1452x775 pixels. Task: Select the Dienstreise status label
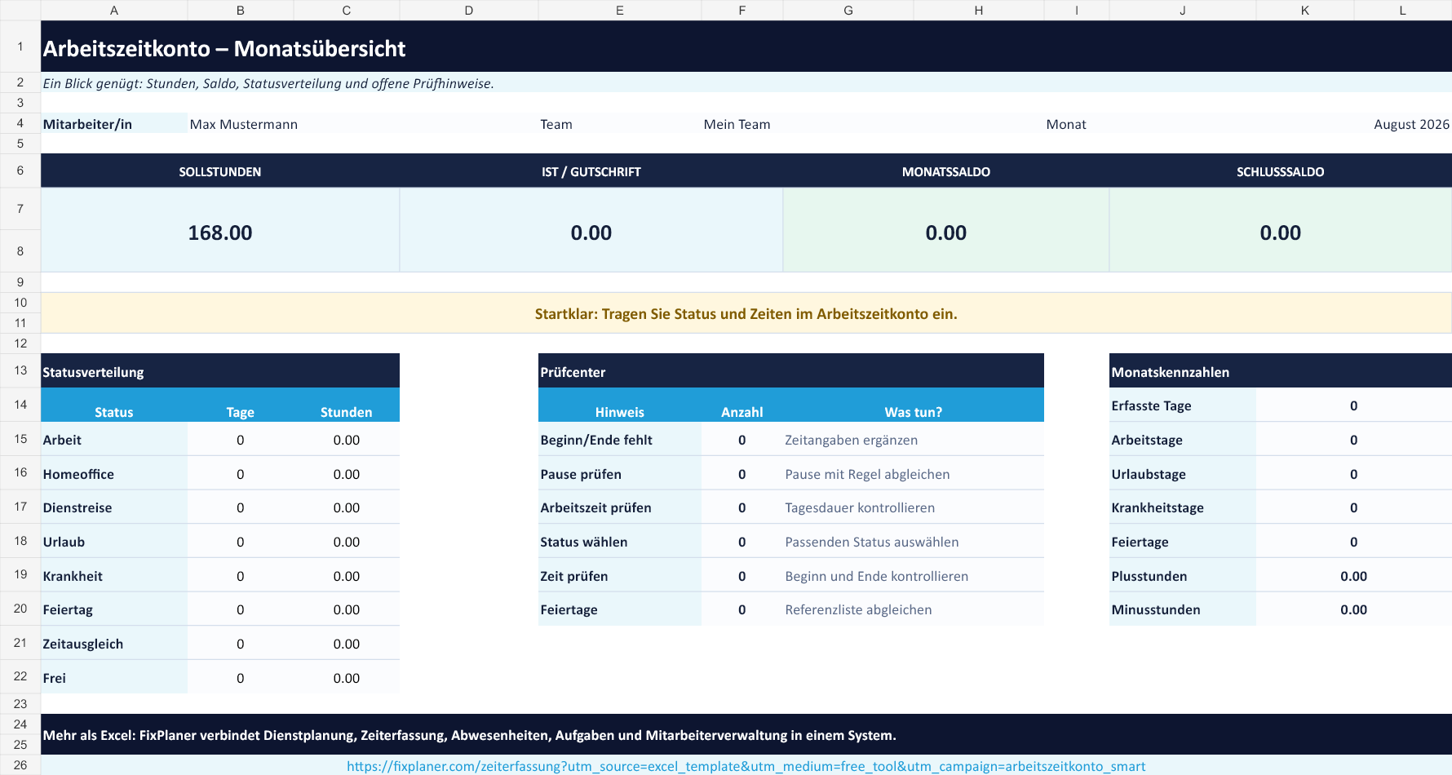coord(114,507)
